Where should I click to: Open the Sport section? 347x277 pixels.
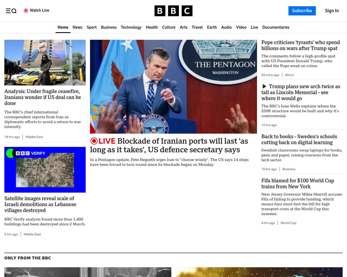pos(92,27)
